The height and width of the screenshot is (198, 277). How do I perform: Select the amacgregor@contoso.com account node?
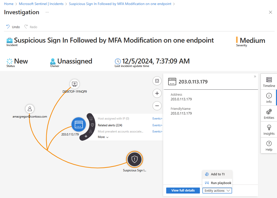click(30, 109)
